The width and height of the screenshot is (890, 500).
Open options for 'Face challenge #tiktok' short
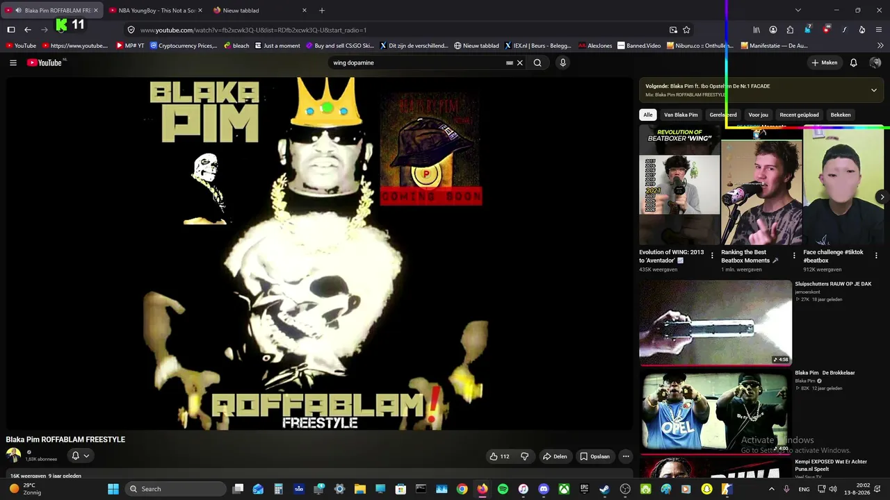pyautogui.click(x=876, y=256)
